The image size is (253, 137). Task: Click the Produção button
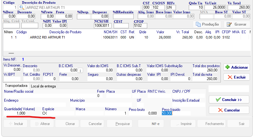207,24
